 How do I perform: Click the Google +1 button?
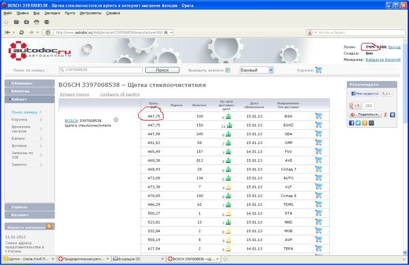point(355,106)
